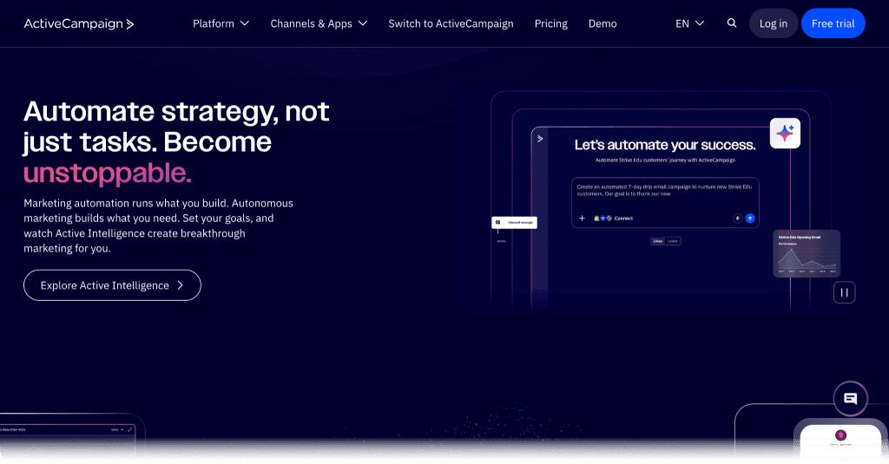Click the blue send arrow in prompt box
The image size is (889, 464).
tap(750, 218)
